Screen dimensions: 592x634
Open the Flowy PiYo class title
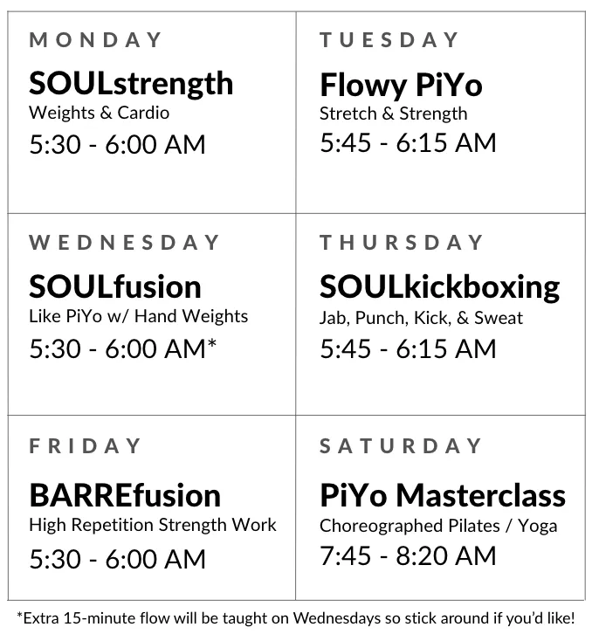[401, 86]
